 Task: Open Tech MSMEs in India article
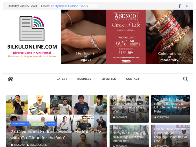pos(169,106)
